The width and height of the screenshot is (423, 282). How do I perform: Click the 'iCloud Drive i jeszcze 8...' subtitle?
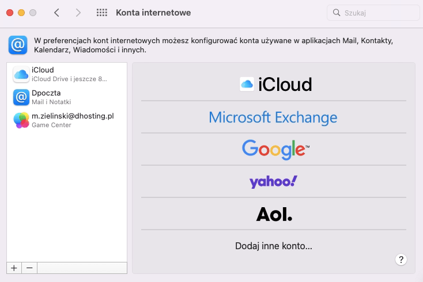pos(69,79)
